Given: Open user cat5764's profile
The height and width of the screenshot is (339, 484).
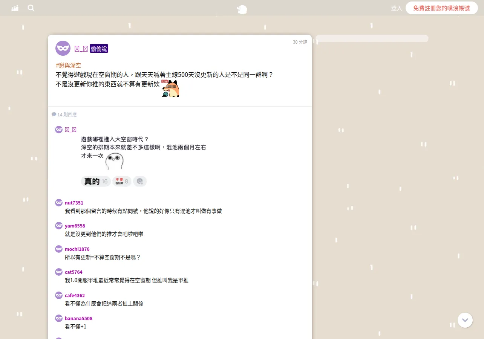Looking at the screenshot, I should click(x=74, y=272).
